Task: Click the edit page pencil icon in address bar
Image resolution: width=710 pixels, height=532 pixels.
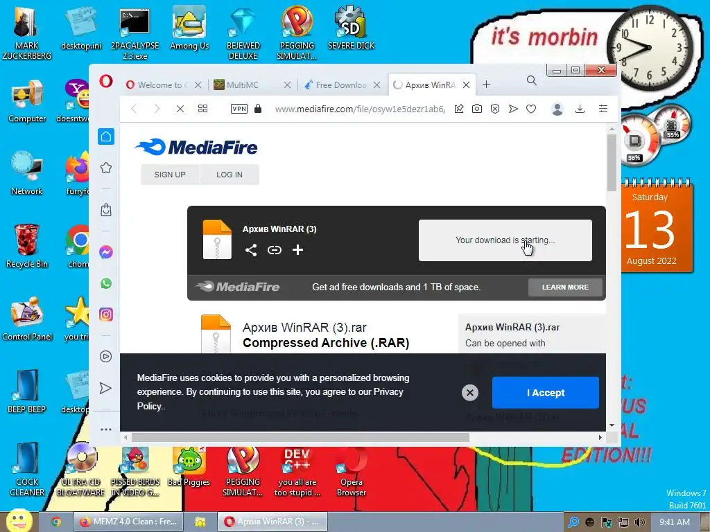Action: 459,109
